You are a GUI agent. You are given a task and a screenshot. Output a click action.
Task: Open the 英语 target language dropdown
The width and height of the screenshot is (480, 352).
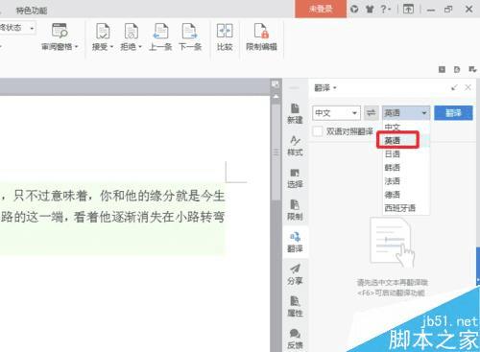[x=406, y=113]
